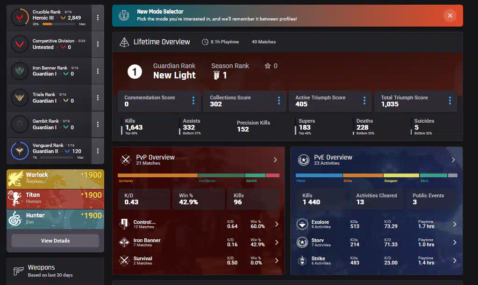Image resolution: width=478 pixels, height=285 pixels.
Task: Click the Gambit segment of PvP bar
Action: [x=255, y=175]
